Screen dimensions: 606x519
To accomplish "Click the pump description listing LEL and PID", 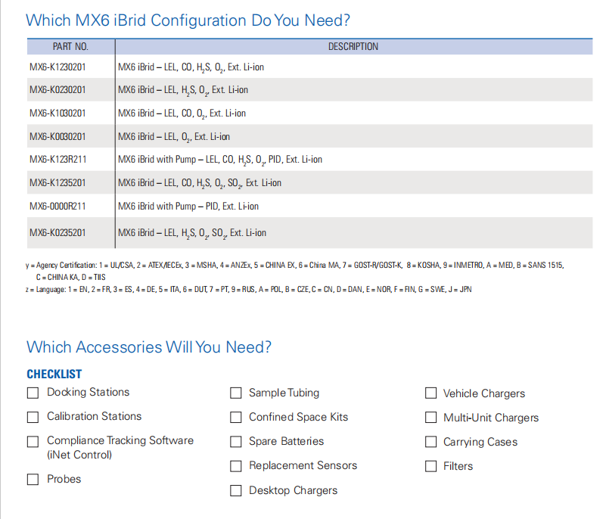I will coord(220,160).
